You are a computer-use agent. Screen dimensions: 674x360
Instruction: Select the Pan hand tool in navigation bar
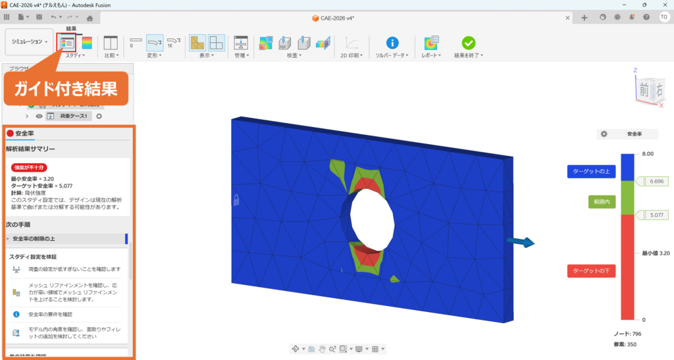(323, 348)
